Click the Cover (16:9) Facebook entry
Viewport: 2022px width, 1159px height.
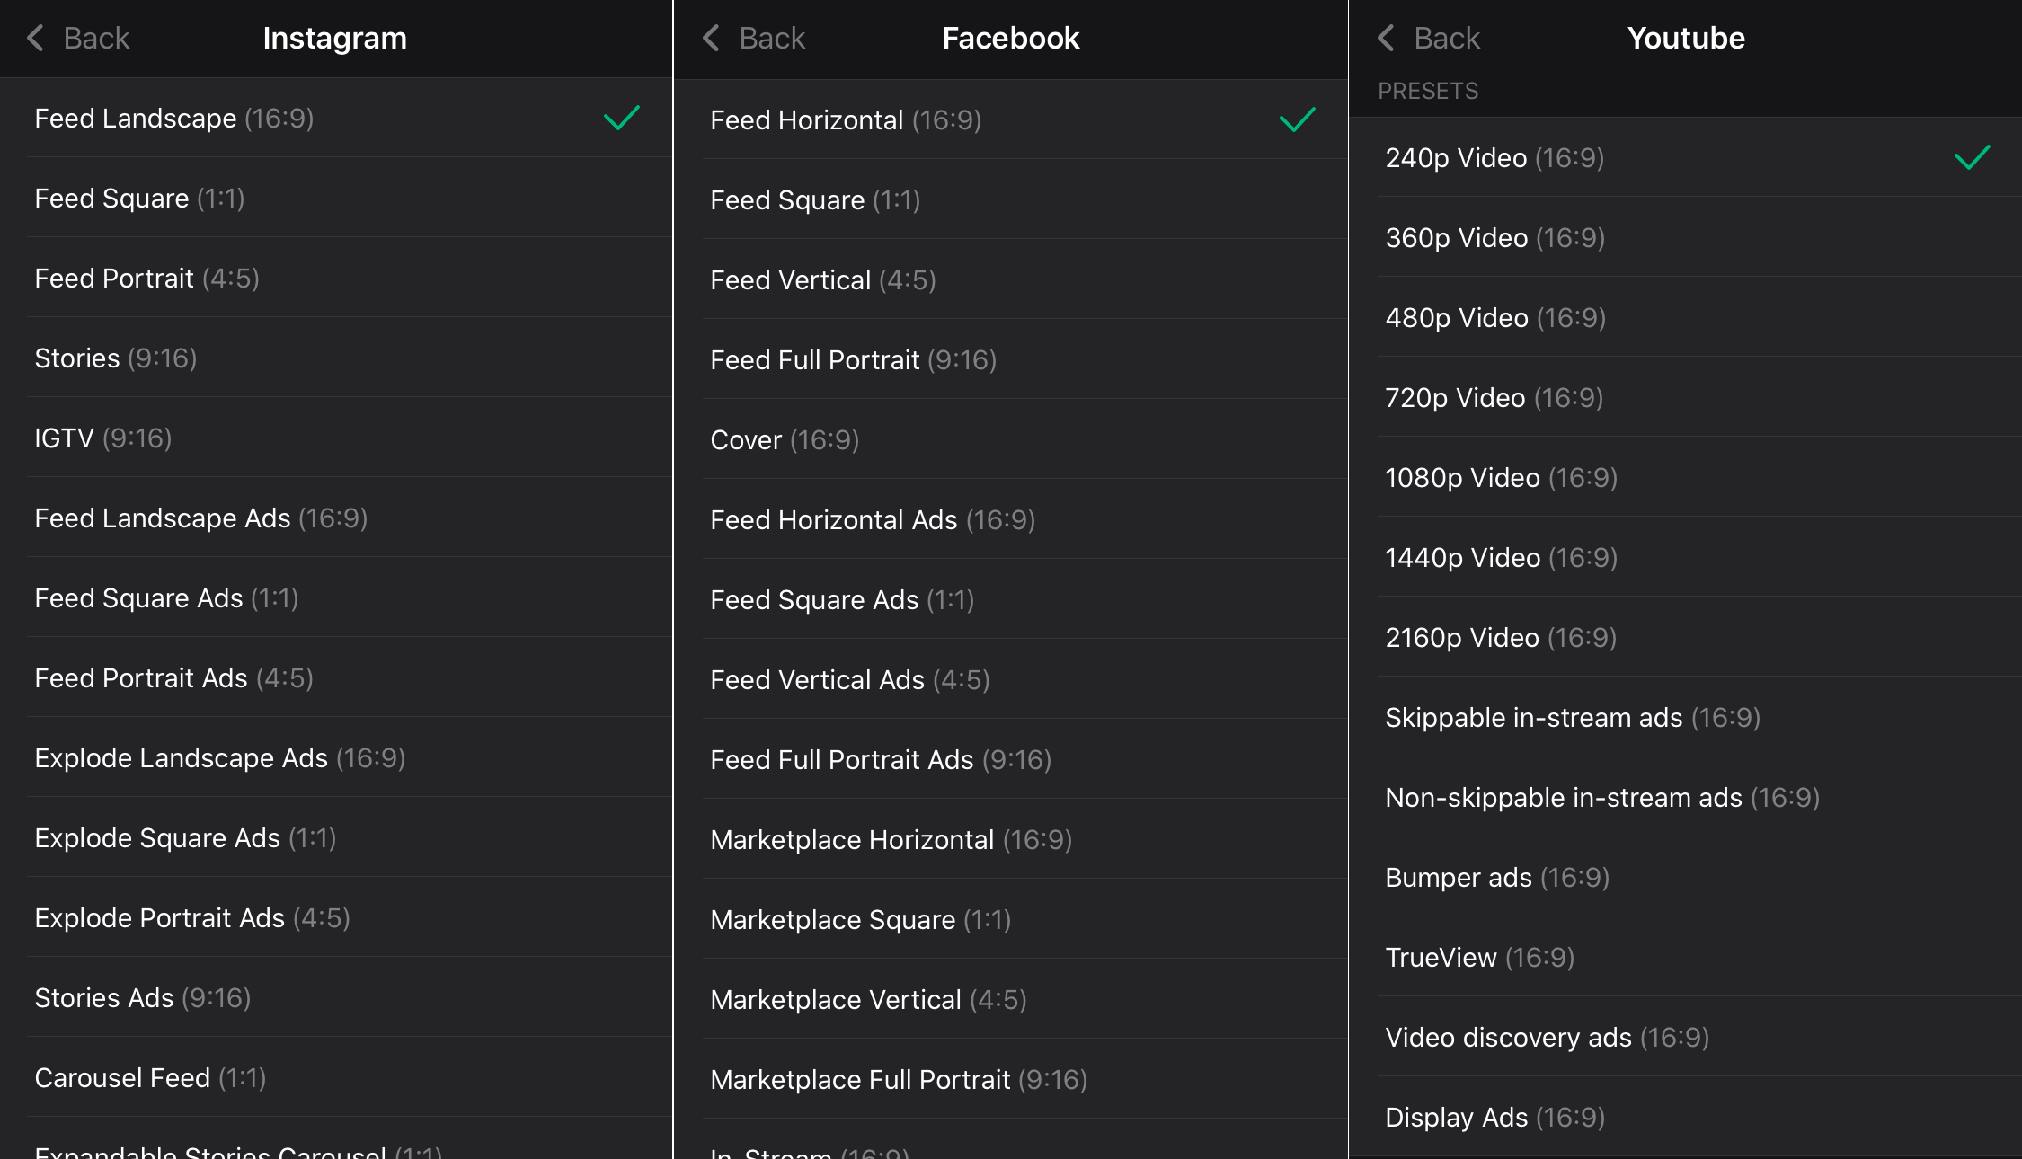(x=785, y=439)
